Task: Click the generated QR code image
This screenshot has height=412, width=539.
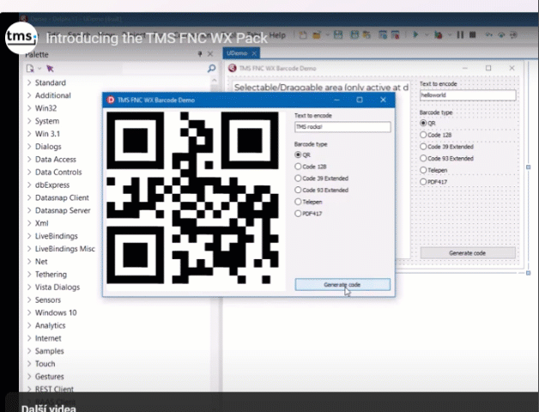Action: pos(192,197)
